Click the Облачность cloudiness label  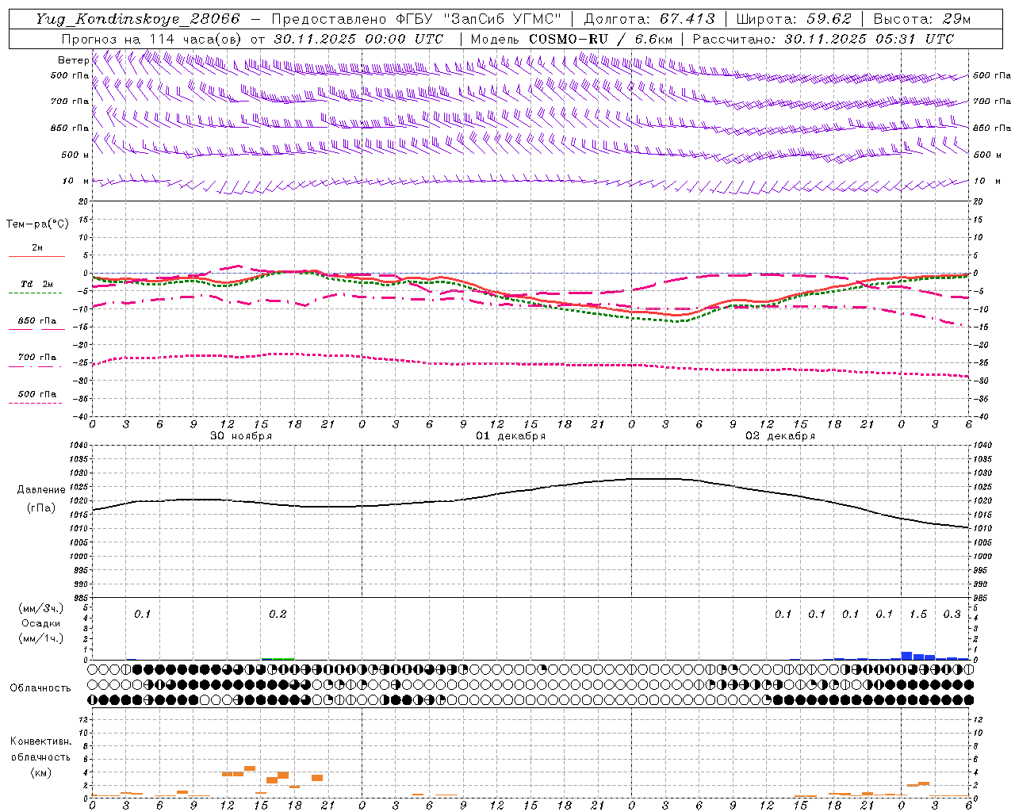[x=40, y=688]
